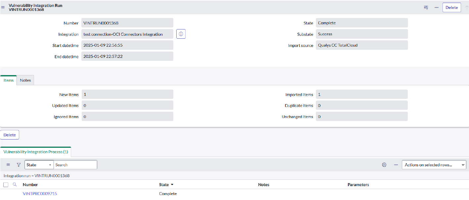The image size is (469, 200).
Task: Open the form context menu hamburger icon
Action: pyautogui.click(x=3, y=7)
